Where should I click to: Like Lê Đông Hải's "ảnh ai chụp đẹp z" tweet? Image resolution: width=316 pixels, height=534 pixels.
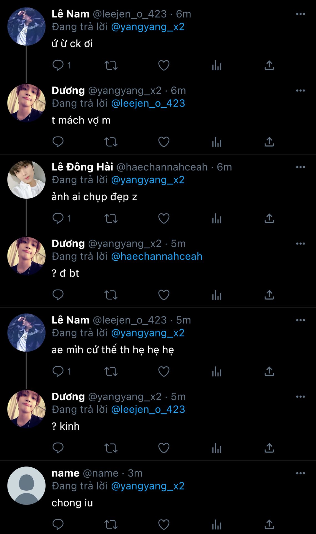coord(164,218)
